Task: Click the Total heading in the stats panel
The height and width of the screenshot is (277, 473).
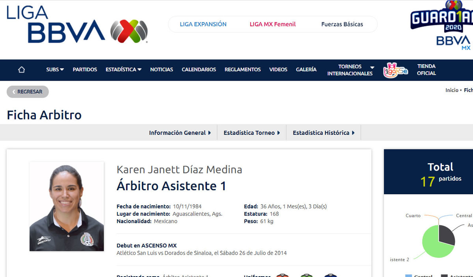Action: point(441,167)
